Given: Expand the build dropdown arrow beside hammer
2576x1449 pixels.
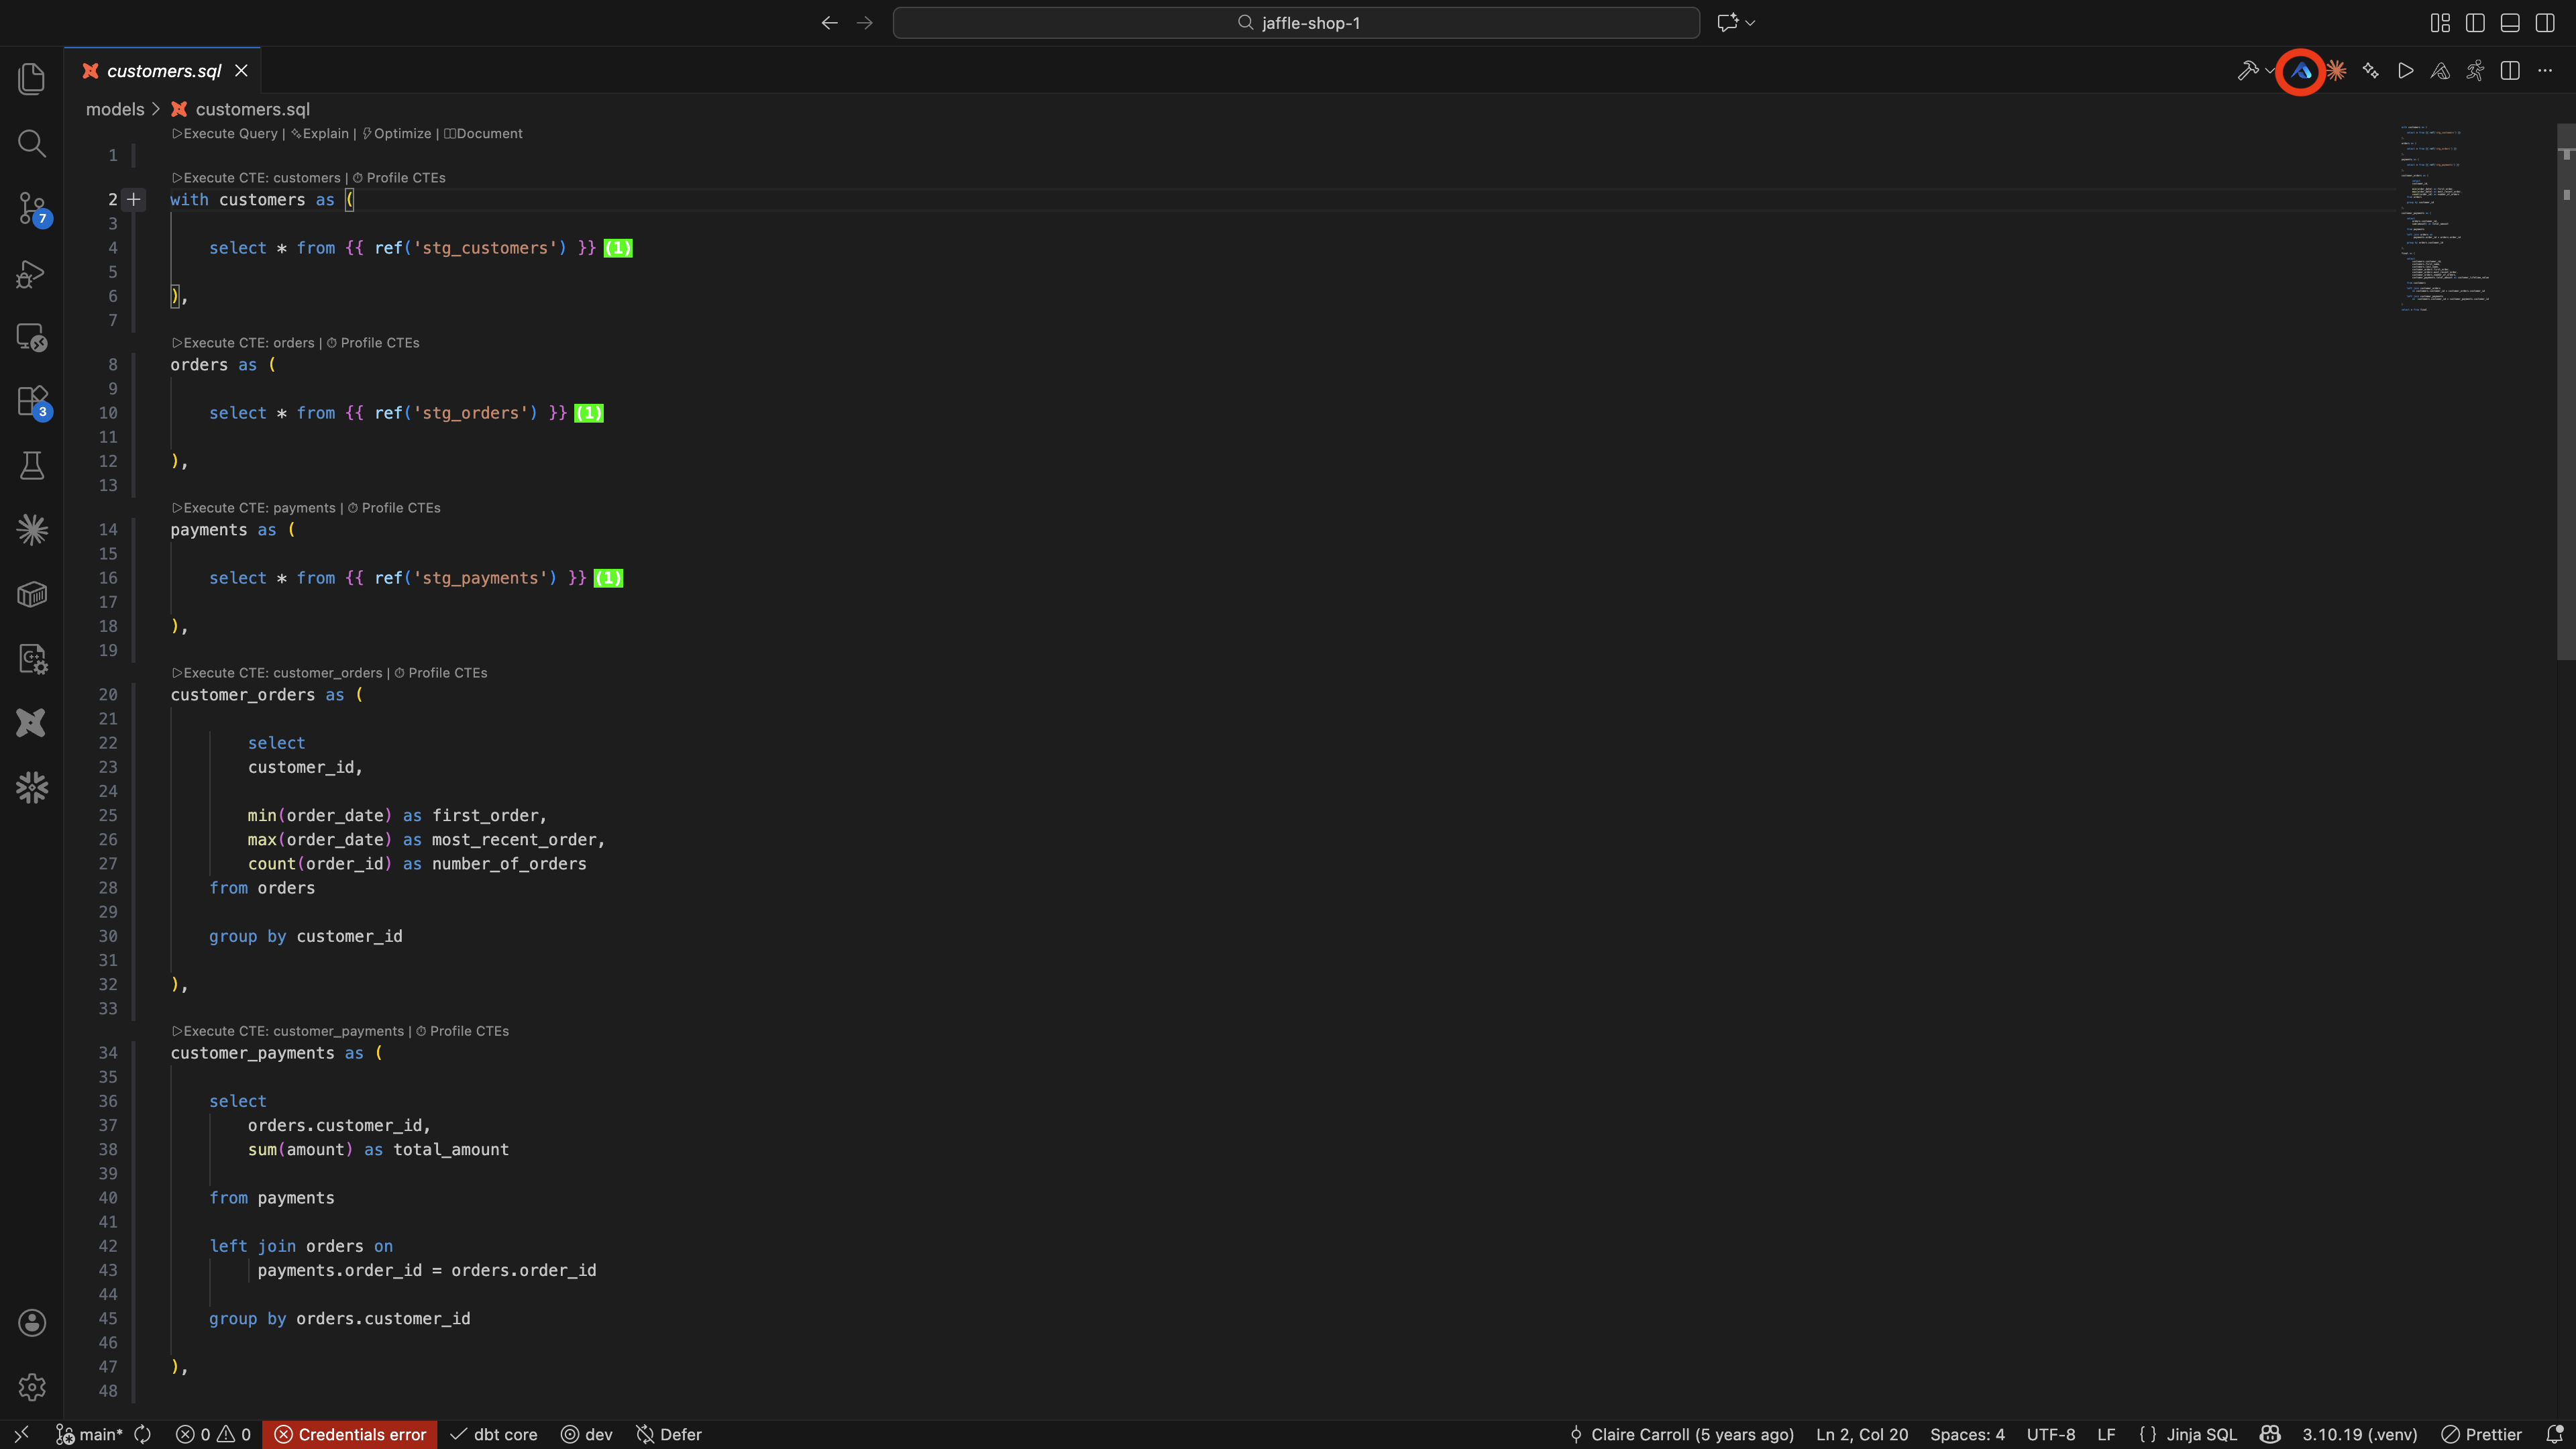Looking at the screenshot, I should point(2270,71).
